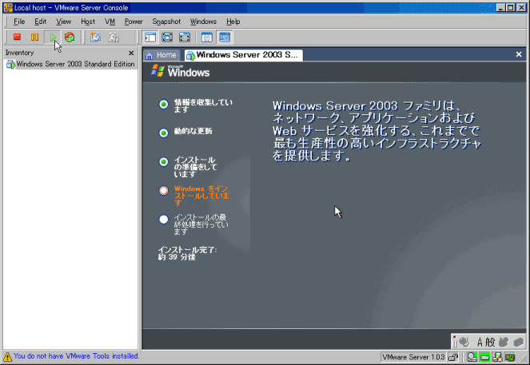Enter full screen mode from toolbar

(x=185, y=38)
